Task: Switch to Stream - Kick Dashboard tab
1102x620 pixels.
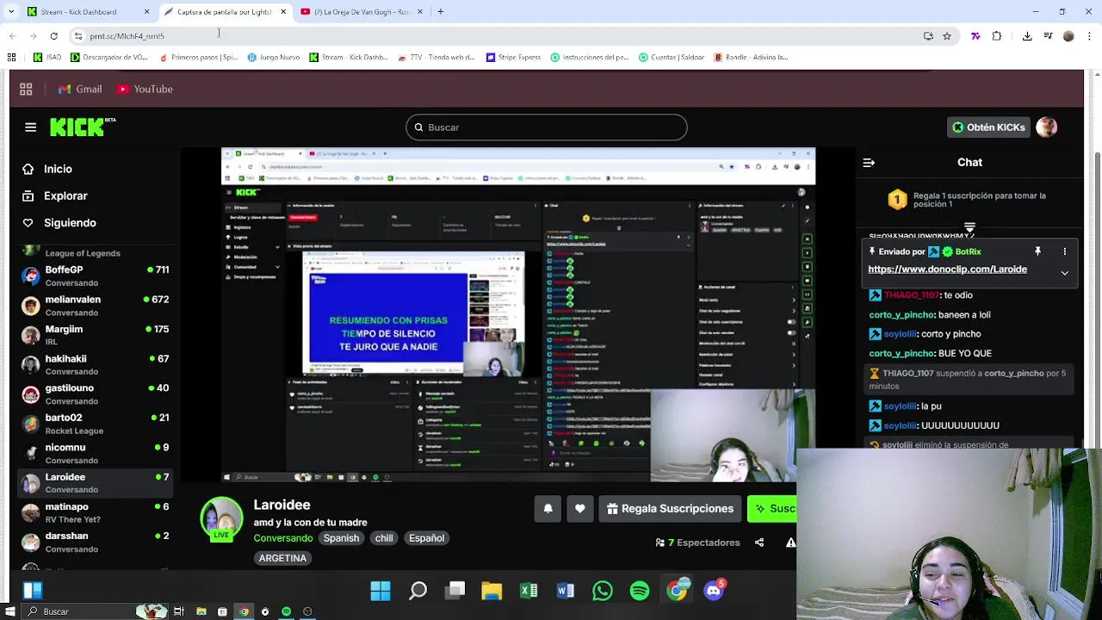Action: point(86,12)
